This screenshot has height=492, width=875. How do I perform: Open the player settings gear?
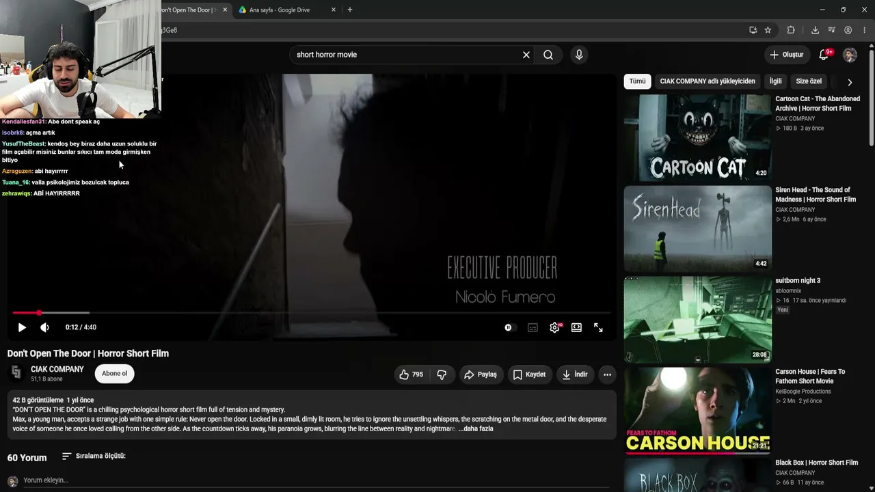point(554,327)
